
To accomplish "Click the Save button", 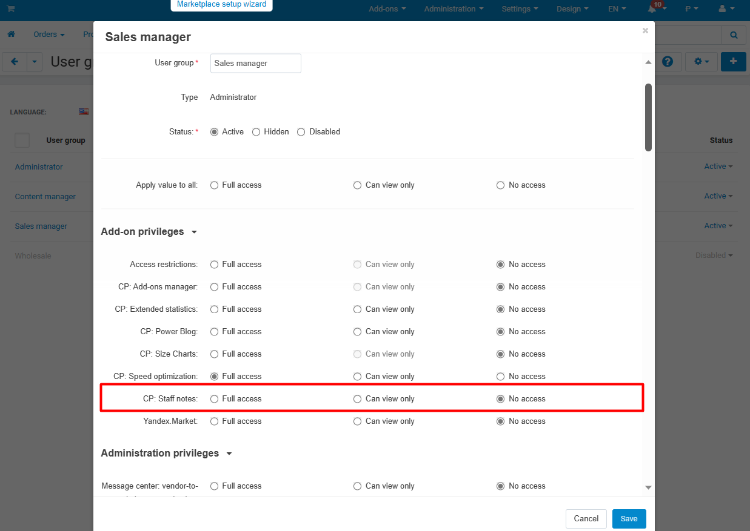I will pos(629,519).
